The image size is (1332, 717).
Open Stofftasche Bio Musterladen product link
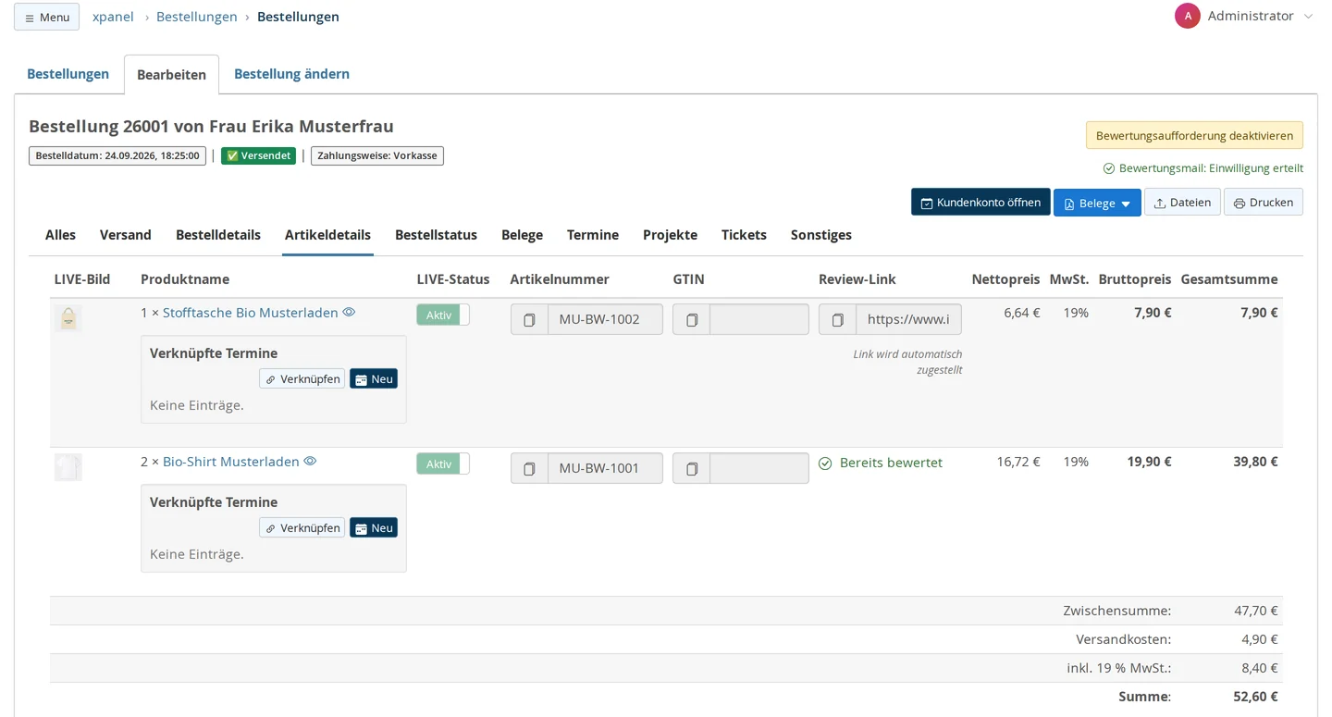[x=251, y=313]
